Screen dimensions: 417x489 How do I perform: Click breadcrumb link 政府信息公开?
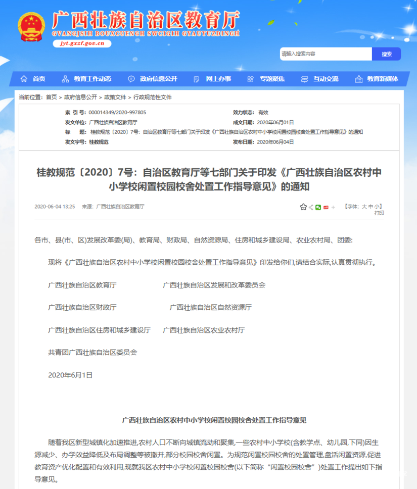click(80, 97)
